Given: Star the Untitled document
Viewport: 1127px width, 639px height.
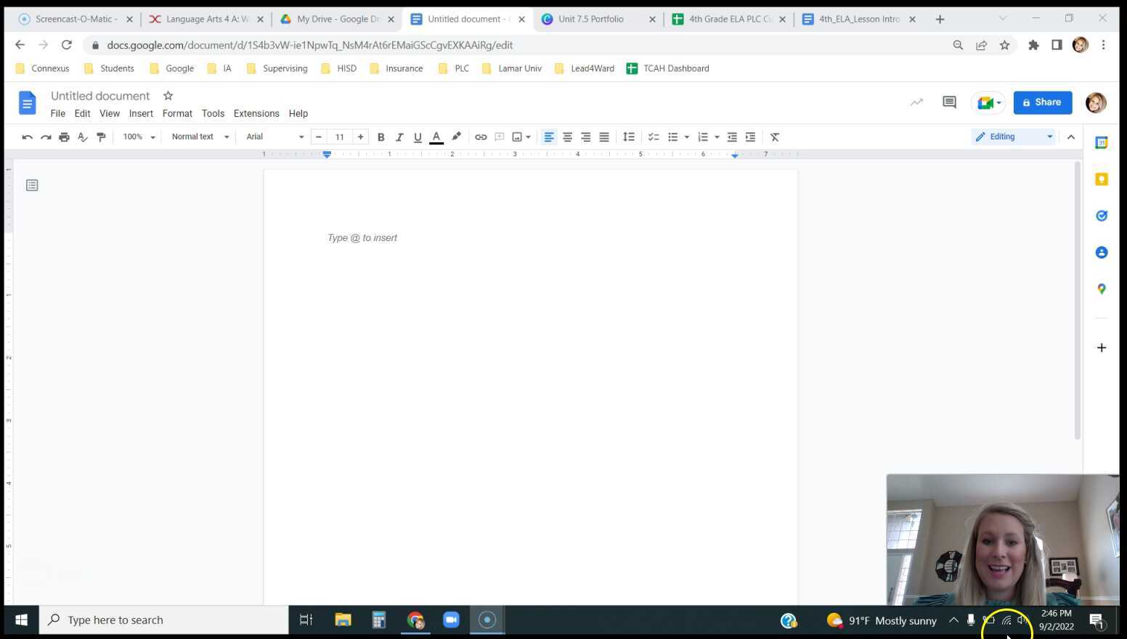Looking at the screenshot, I should tap(168, 95).
